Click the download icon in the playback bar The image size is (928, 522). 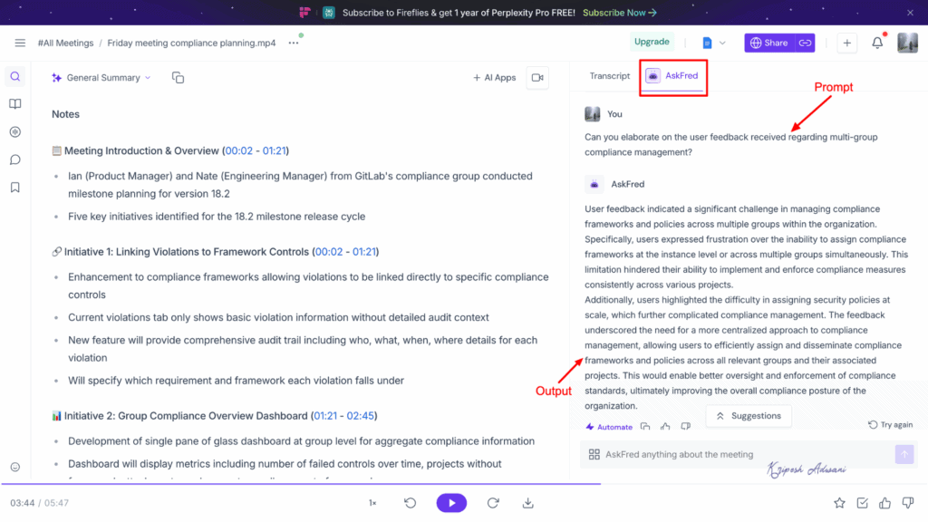click(529, 503)
